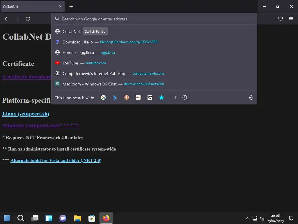Search history using clock icon
This screenshot has height=224, width=298.
point(185,97)
